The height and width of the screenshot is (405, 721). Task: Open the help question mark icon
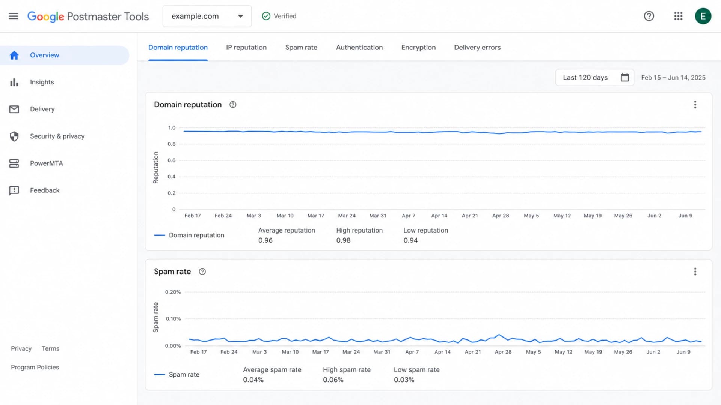(649, 16)
